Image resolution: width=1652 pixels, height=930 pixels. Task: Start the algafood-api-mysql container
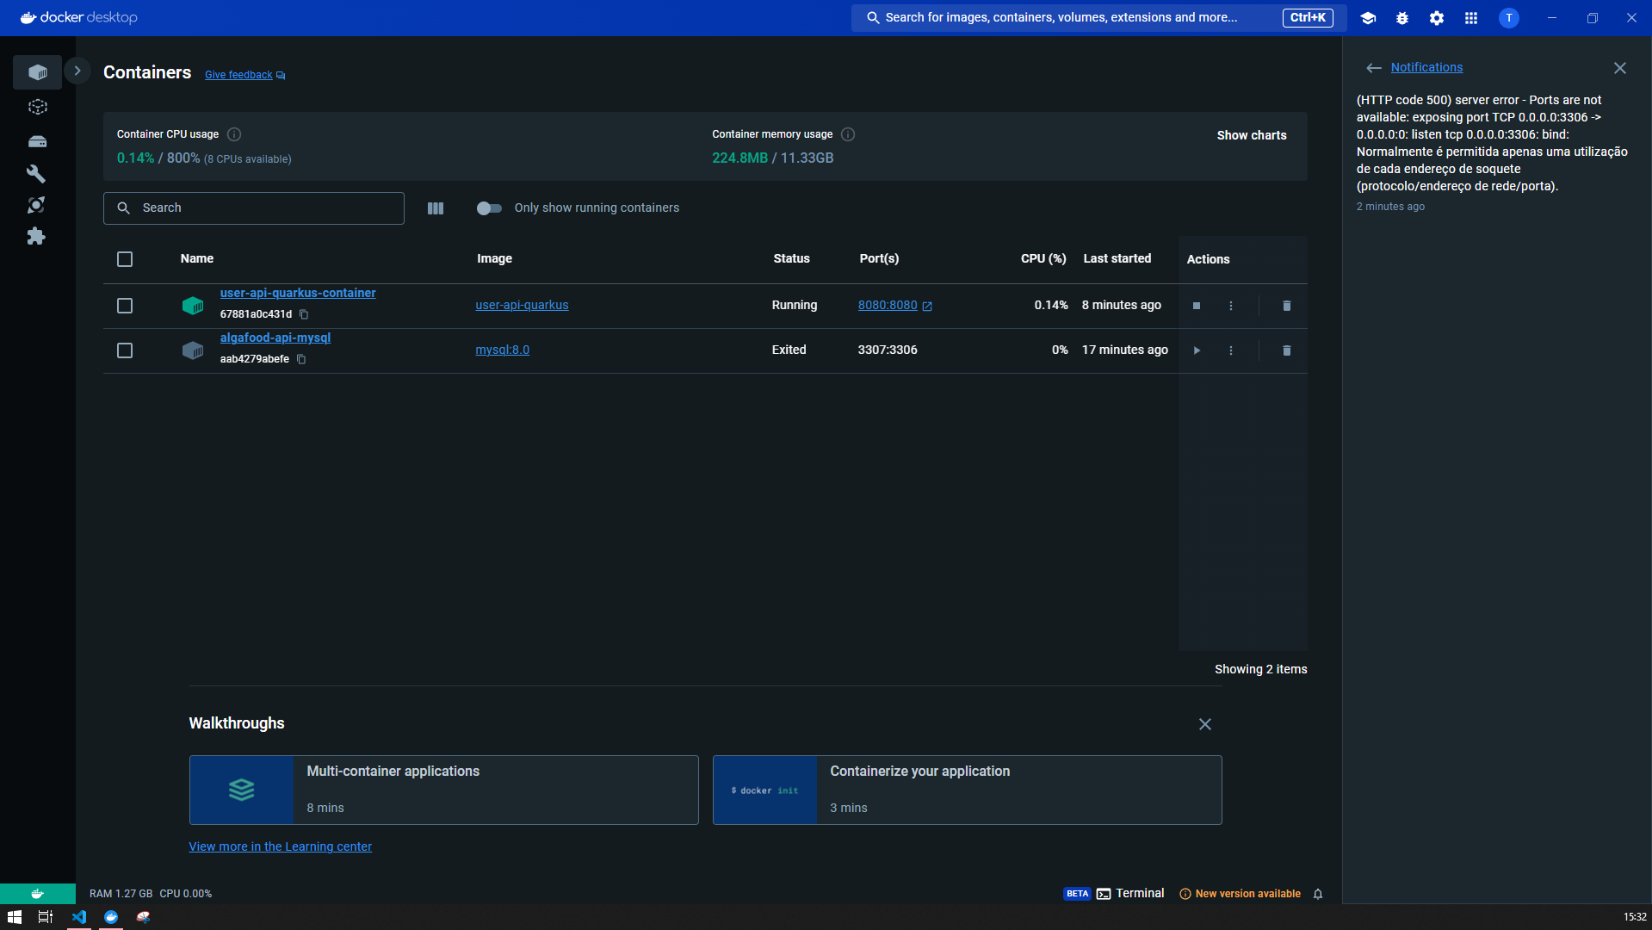coord(1197,350)
